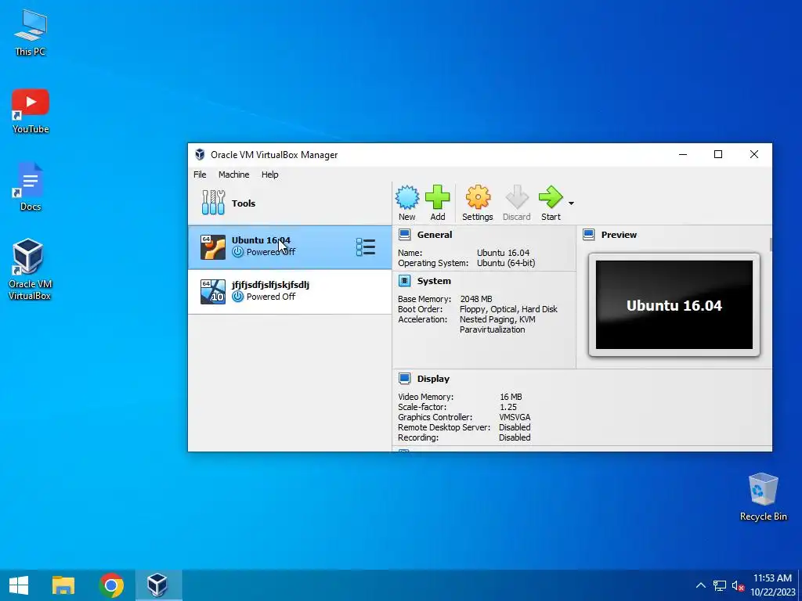Click the Video Memory value 16 MB
Screen dimensions: 802x601
pos(511,397)
